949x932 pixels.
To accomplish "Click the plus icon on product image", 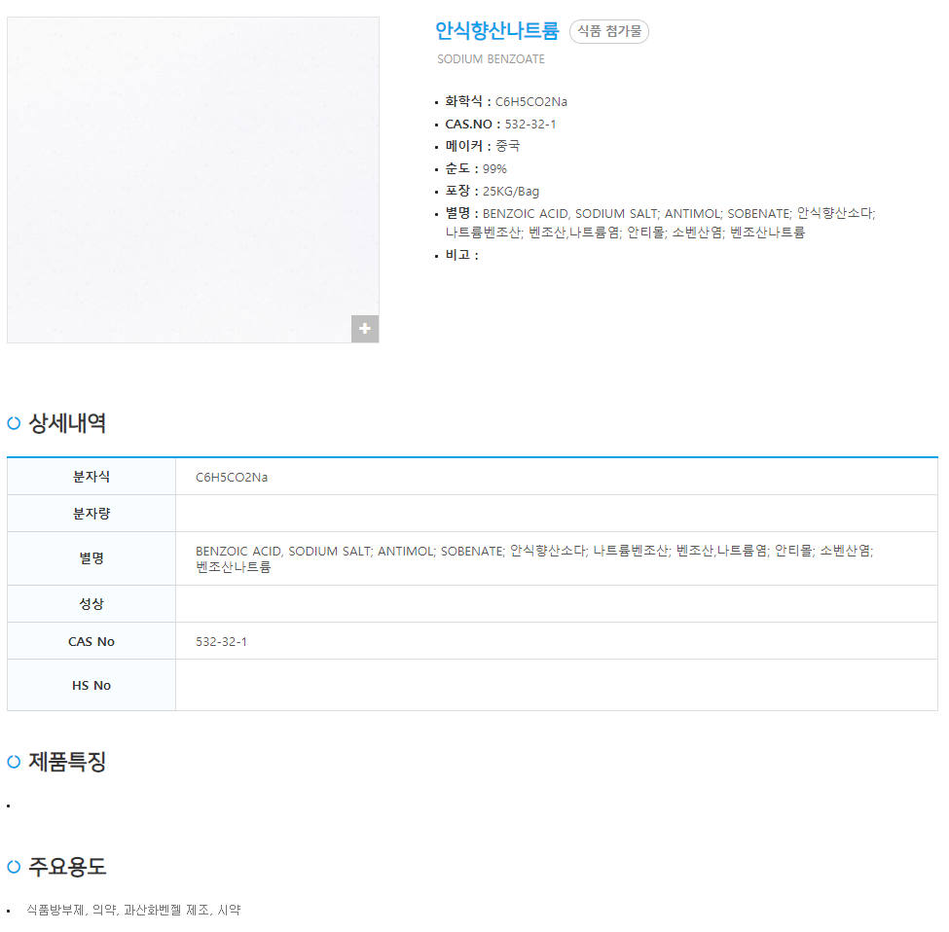I will (365, 329).
